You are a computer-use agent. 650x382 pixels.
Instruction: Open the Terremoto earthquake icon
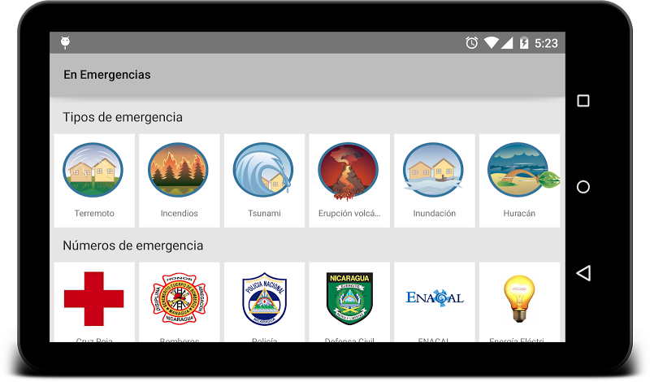(93, 170)
